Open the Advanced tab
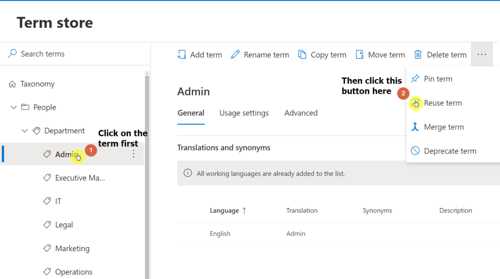Viewport: 500px width, 279px height. coord(301,113)
